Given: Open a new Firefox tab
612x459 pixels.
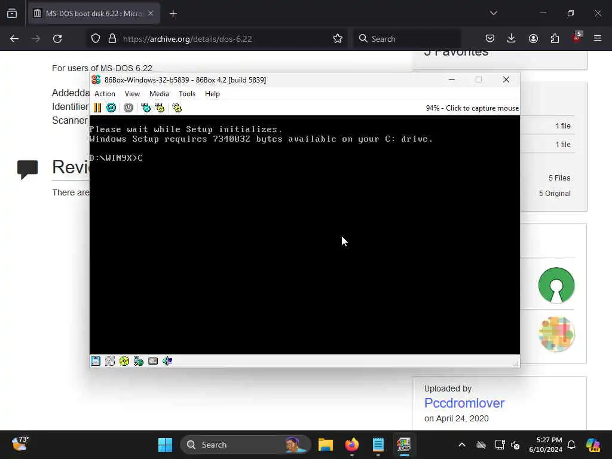Looking at the screenshot, I should (x=173, y=14).
